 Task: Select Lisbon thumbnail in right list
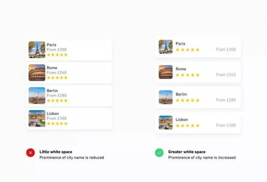coord(165,122)
